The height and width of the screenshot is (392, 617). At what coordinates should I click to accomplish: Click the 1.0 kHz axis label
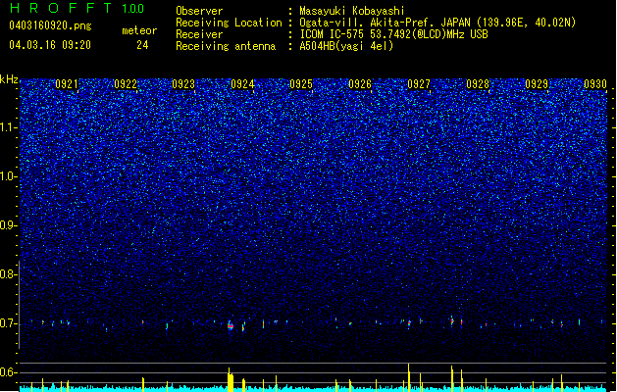coord(8,176)
